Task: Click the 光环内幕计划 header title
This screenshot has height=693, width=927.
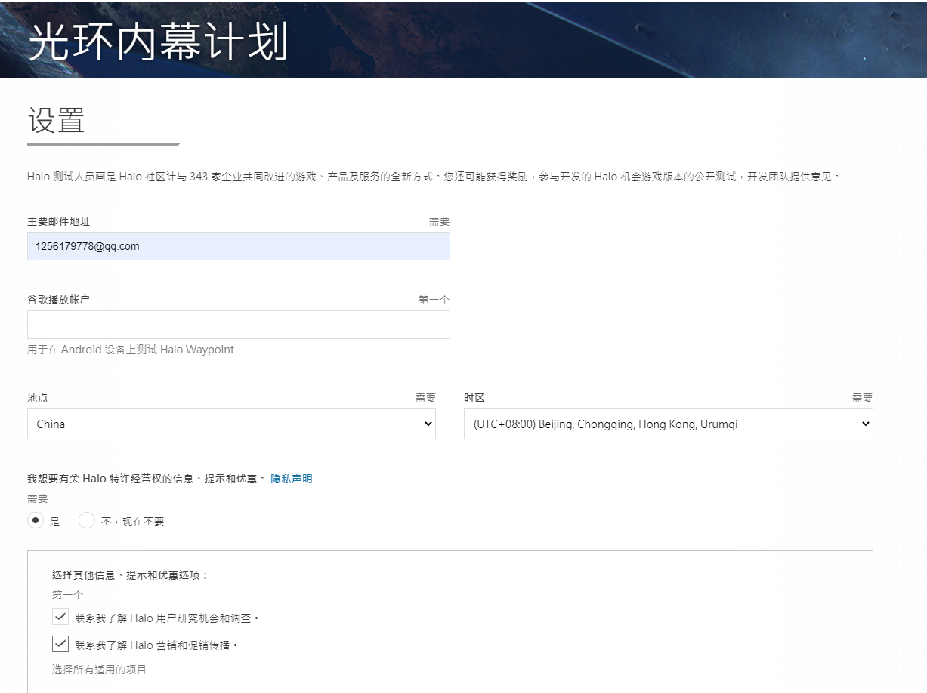Action: (x=159, y=40)
